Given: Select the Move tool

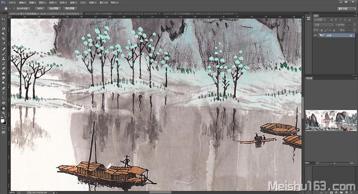Looking at the screenshot, I should click(3, 19).
